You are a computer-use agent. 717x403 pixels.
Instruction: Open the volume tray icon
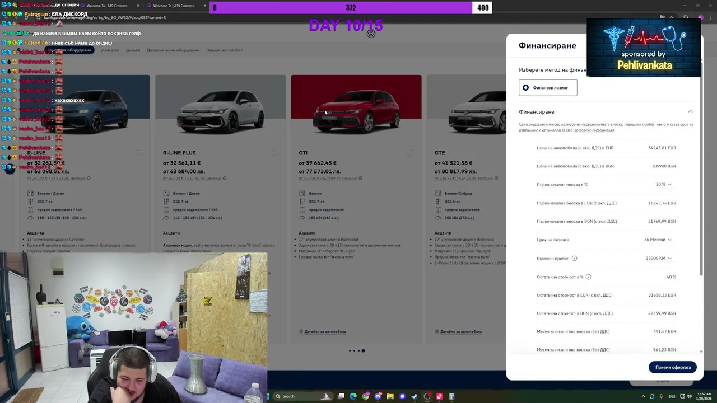pos(689,396)
